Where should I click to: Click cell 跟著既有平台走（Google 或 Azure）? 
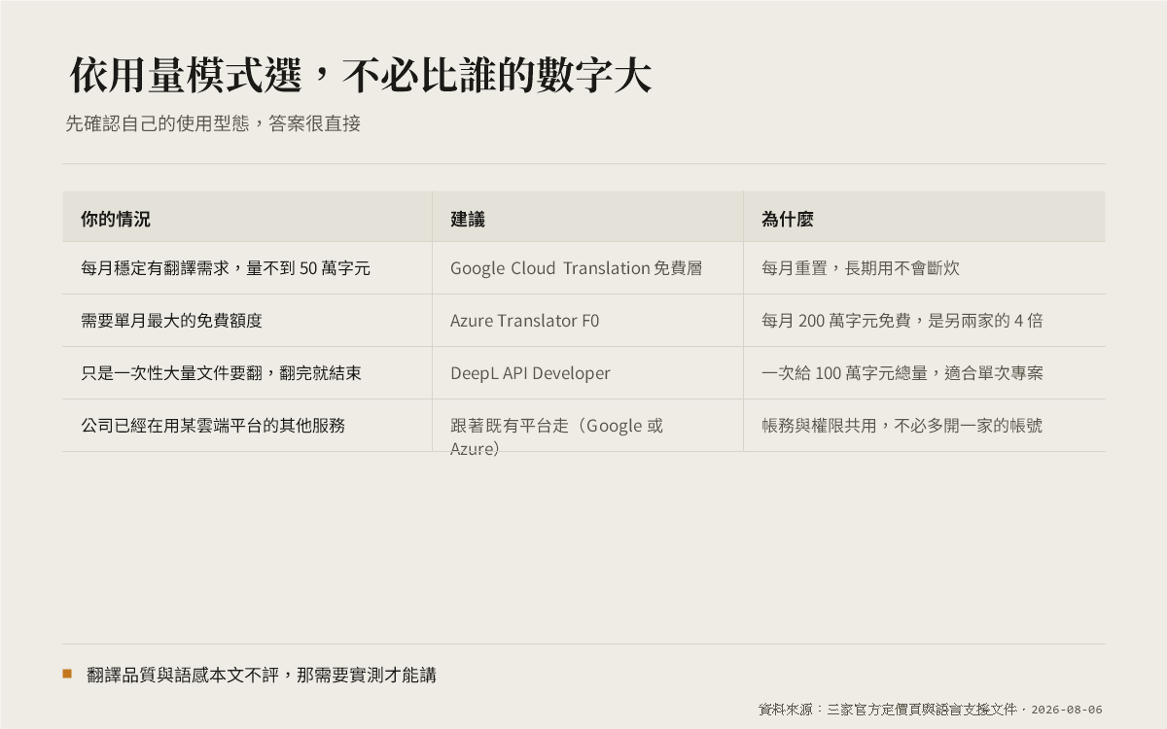(587, 426)
